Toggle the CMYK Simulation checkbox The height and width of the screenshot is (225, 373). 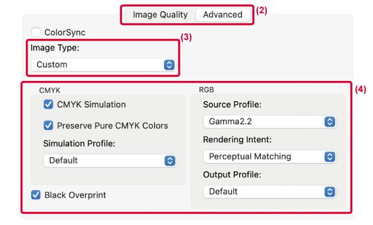(48, 105)
